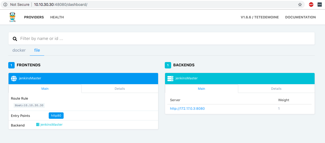Click the server icon on jenkinsMaster backend
The height and width of the screenshot is (143, 325).
coord(170,79)
